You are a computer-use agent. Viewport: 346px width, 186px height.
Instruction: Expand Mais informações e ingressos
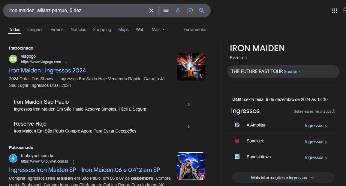(283, 178)
